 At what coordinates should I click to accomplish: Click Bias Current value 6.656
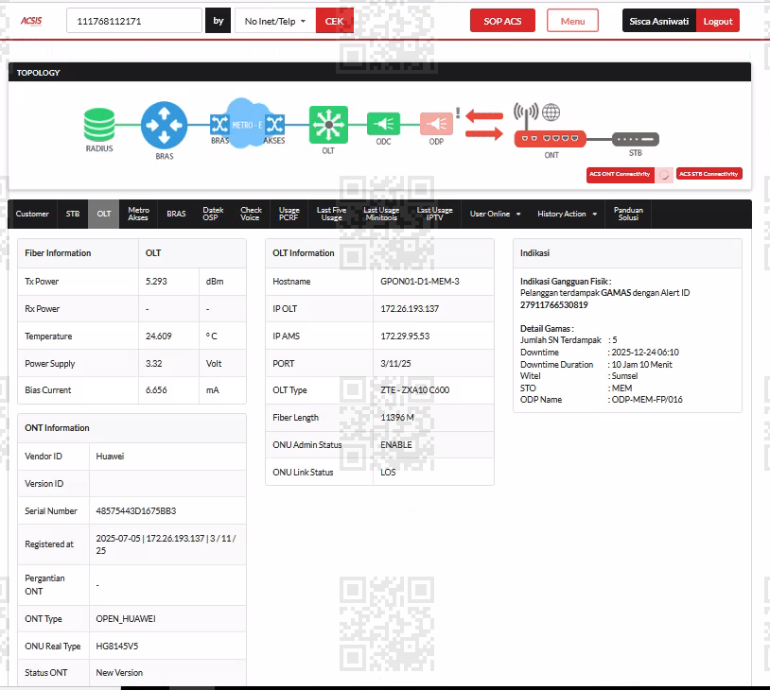156,390
